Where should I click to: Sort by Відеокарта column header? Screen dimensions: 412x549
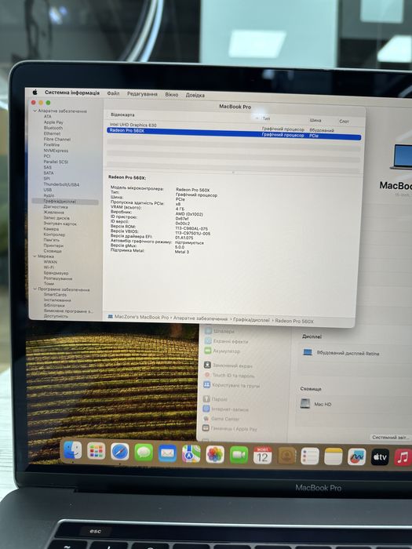(x=122, y=115)
